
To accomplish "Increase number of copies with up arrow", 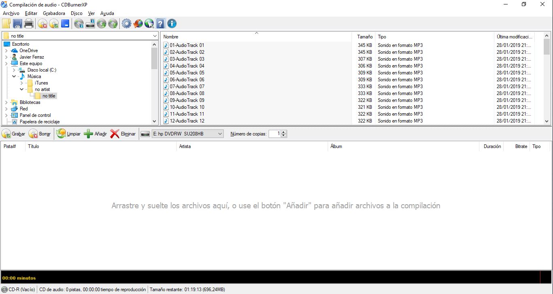I will coord(284,132).
